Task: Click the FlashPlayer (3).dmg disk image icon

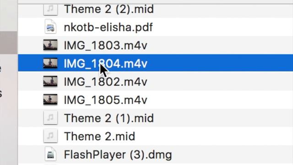Action: point(50,154)
